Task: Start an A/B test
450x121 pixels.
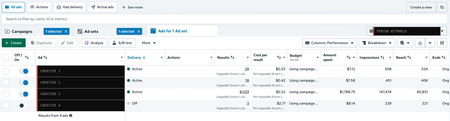Action: click(x=122, y=43)
